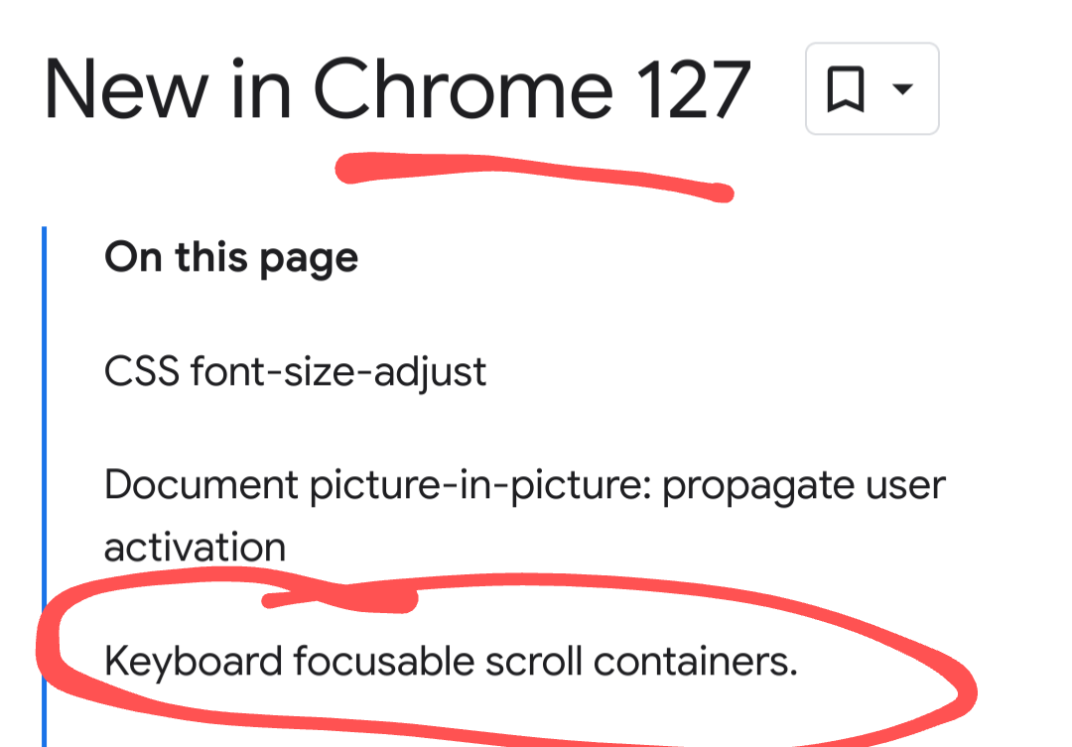Click the blue table of contents bar
1072x747 pixels.
(x=44, y=476)
